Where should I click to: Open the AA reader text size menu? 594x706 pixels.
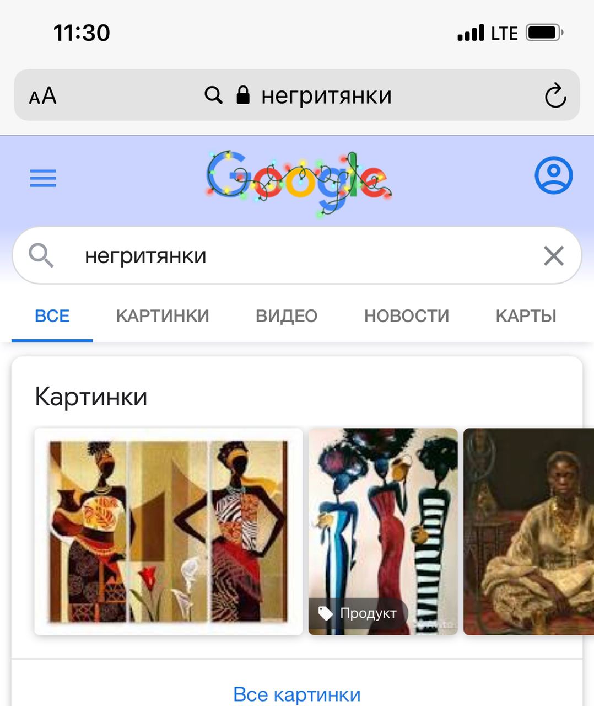click(x=42, y=96)
